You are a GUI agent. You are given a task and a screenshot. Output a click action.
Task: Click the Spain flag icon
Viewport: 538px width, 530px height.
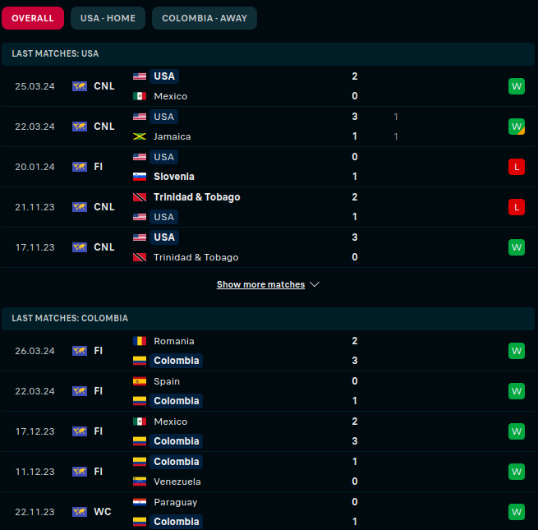[x=140, y=381]
